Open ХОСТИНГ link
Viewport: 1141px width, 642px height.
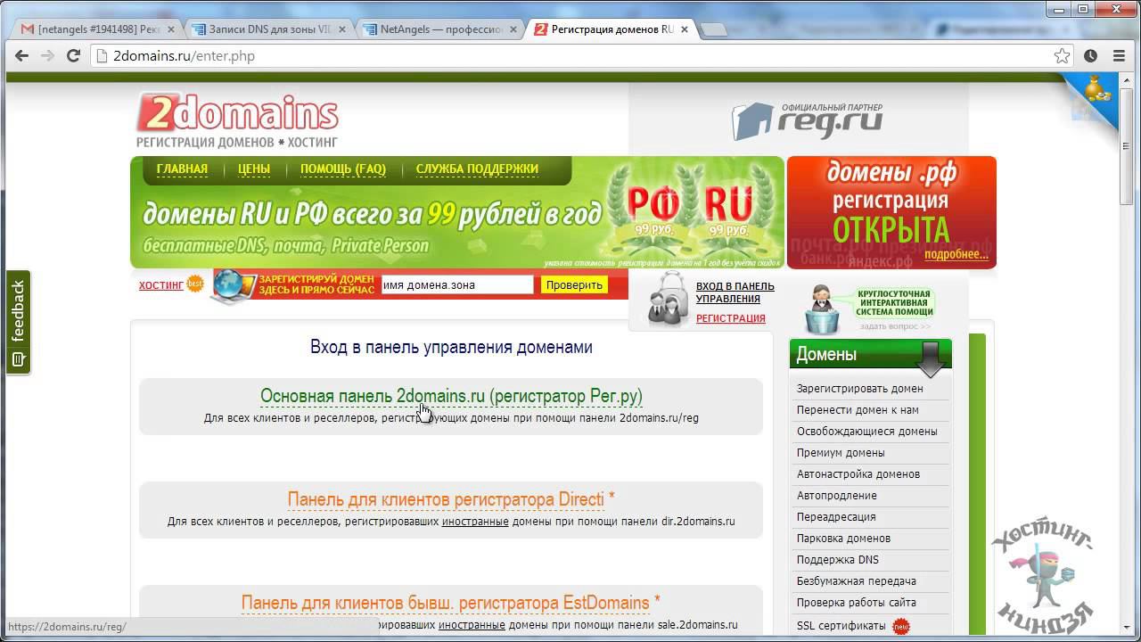(x=161, y=285)
